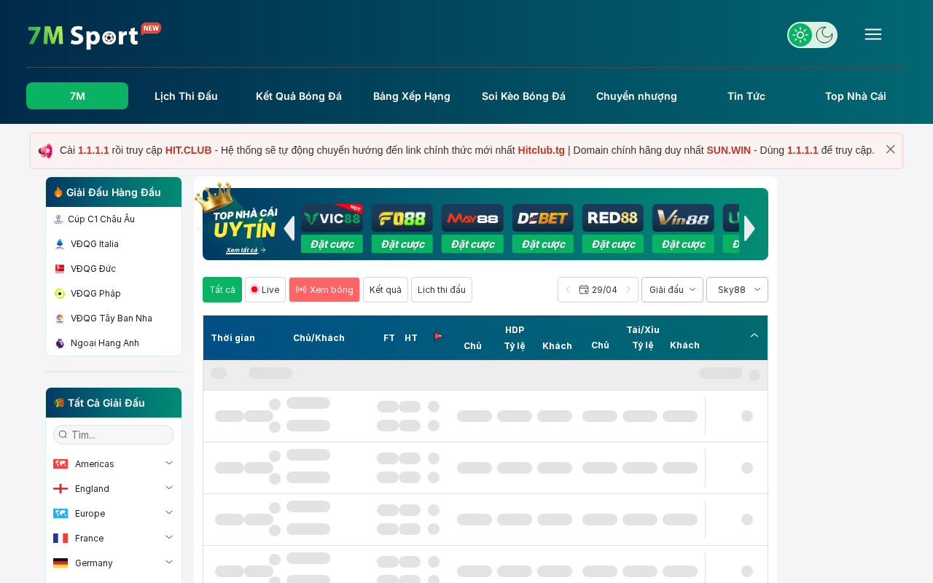Viewport: 933px width, 583px height.
Task: Select the Xem bóng filter
Action: (x=324, y=289)
